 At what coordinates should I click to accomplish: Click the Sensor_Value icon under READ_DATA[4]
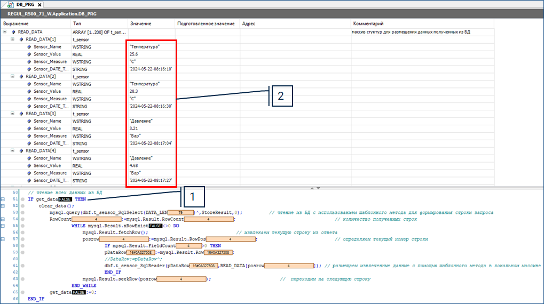(29, 166)
